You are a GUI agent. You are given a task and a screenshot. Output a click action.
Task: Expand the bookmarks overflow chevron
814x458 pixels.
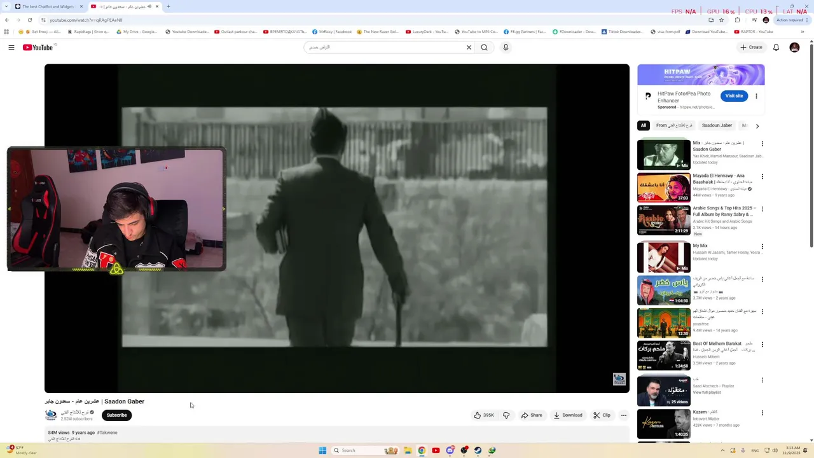click(x=803, y=31)
